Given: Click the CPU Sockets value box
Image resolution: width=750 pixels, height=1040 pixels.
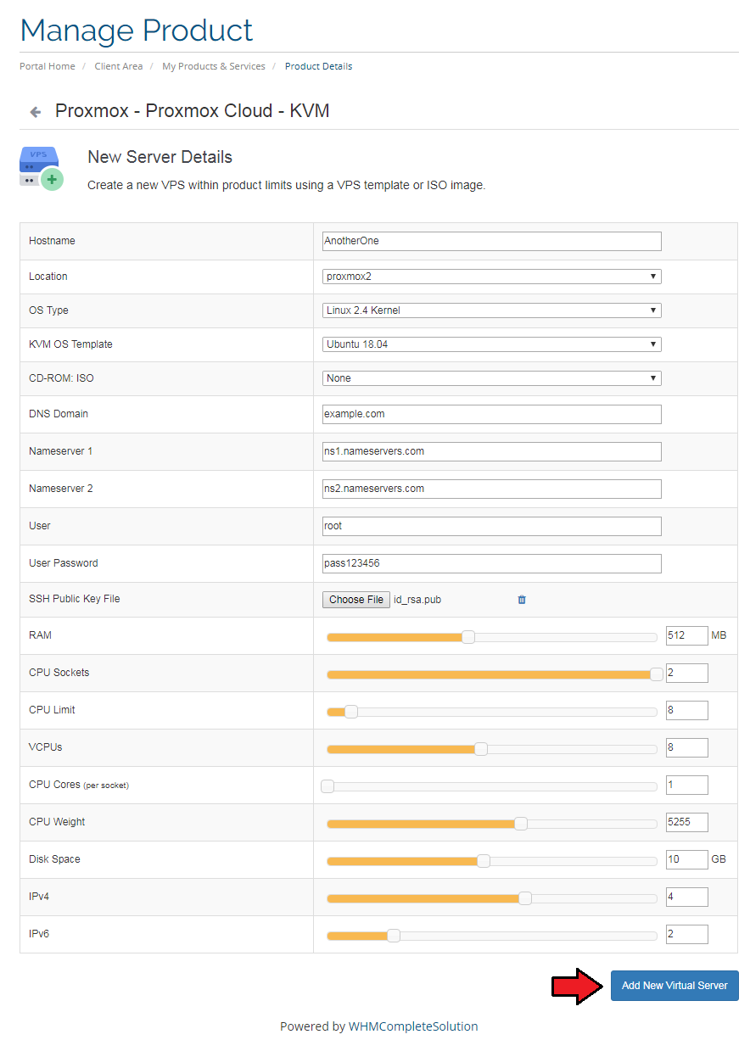Looking at the screenshot, I should (x=686, y=674).
